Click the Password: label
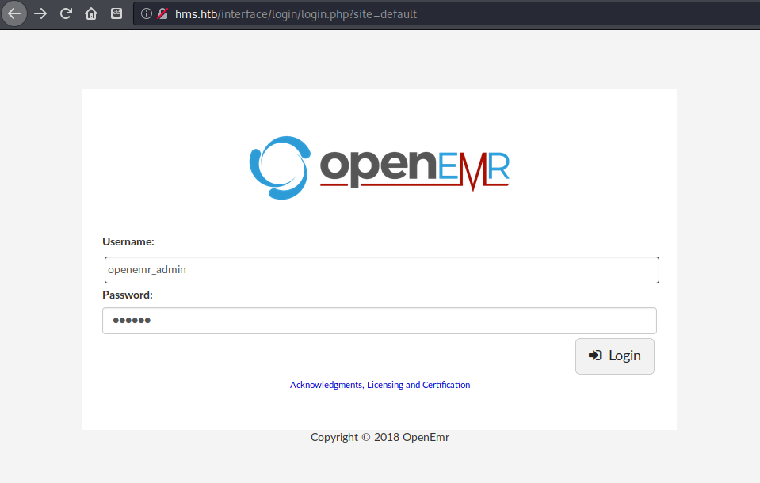The image size is (760, 483). (128, 295)
